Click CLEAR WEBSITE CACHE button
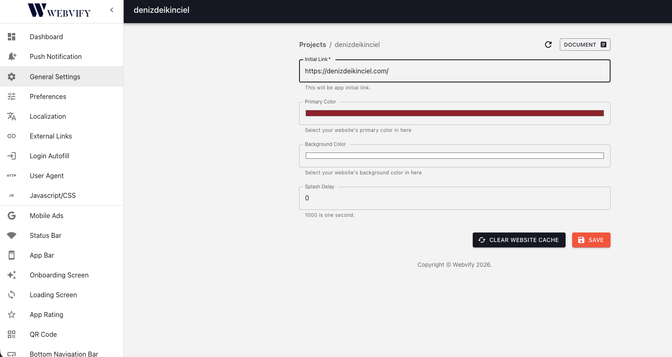This screenshot has height=357, width=672. tap(519, 240)
